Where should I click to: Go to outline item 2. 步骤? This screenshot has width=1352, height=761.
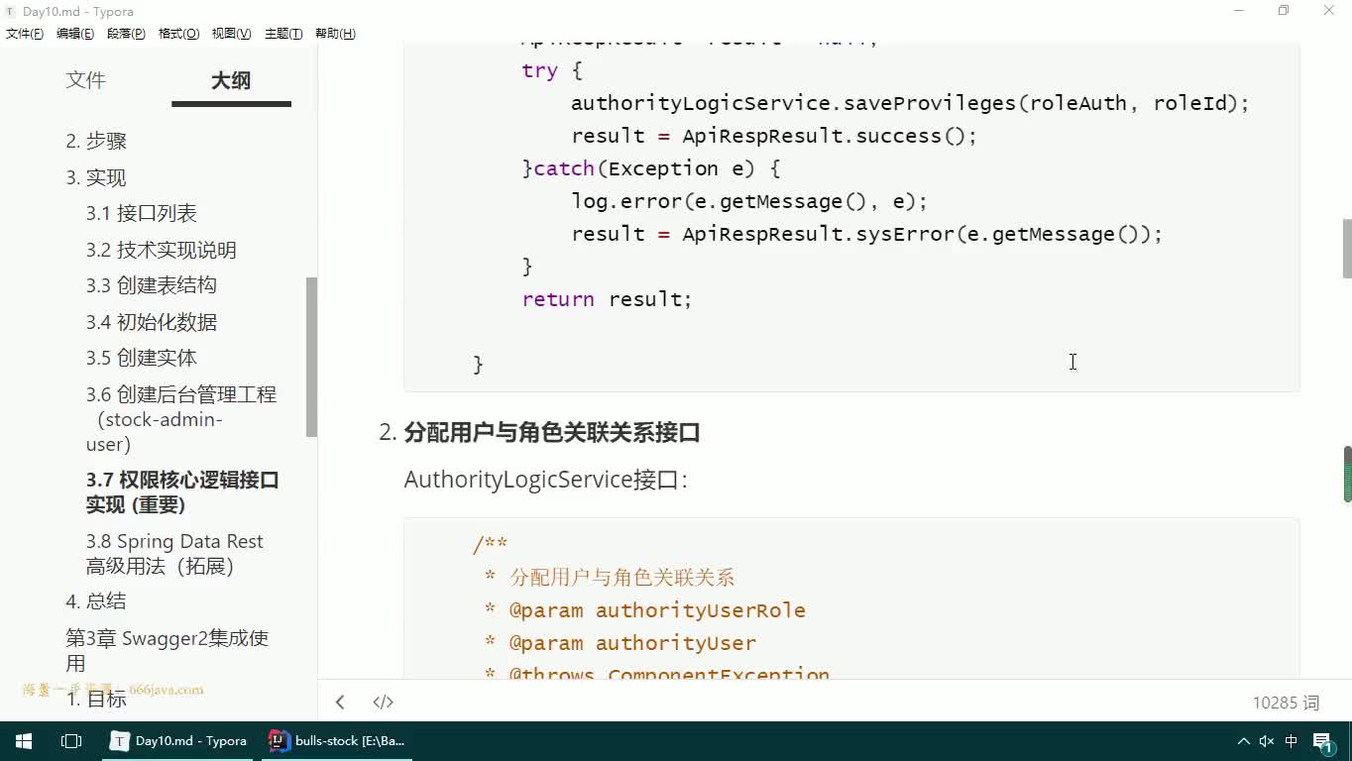tap(96, 141)
